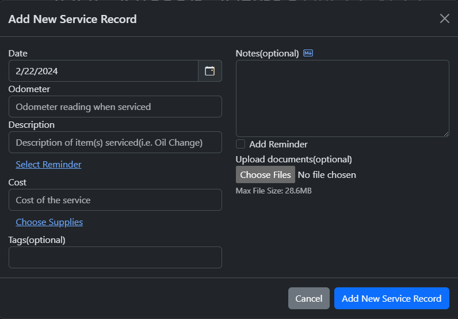Viewport: 458px width, 319px height.
Task: Click into the Description input field
Action: tap(115, 142)
